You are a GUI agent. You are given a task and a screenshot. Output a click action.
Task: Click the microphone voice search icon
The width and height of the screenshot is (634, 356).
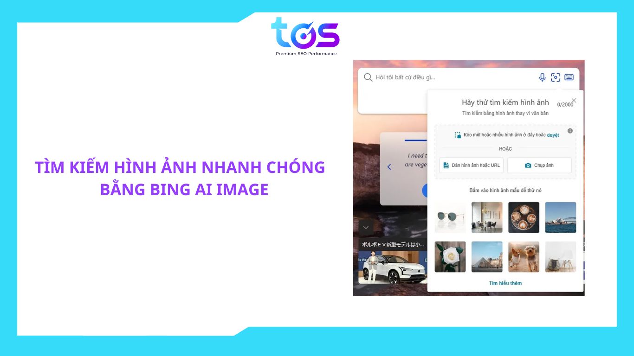542,77
